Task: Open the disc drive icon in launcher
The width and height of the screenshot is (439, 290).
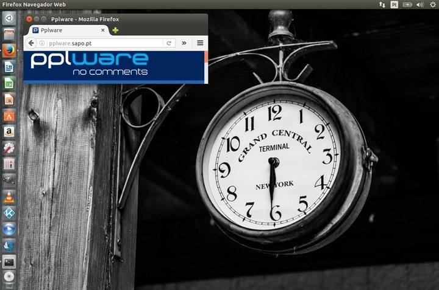Action: pos(9,277)
